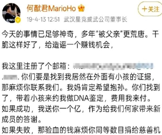The height and width of the screenshot is (135, 162).
Task: Select the sentence 今天的事情已足够神奇
Action: click(38, 34)
